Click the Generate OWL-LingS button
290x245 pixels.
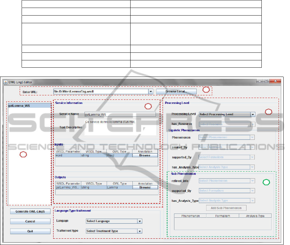30,212
